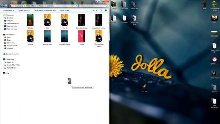Image resolution: width=220 pixels, height=124 pixels.
Task: Expand the arrow after Компьютер in address bar
Action: (25, 6)
